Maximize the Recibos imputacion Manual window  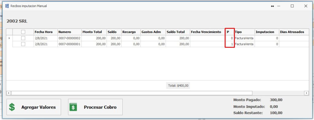292,6
